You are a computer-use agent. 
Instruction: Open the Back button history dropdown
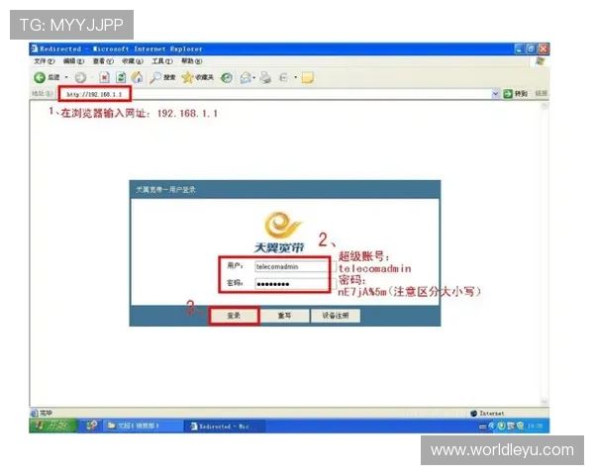[x=66, y=77]
